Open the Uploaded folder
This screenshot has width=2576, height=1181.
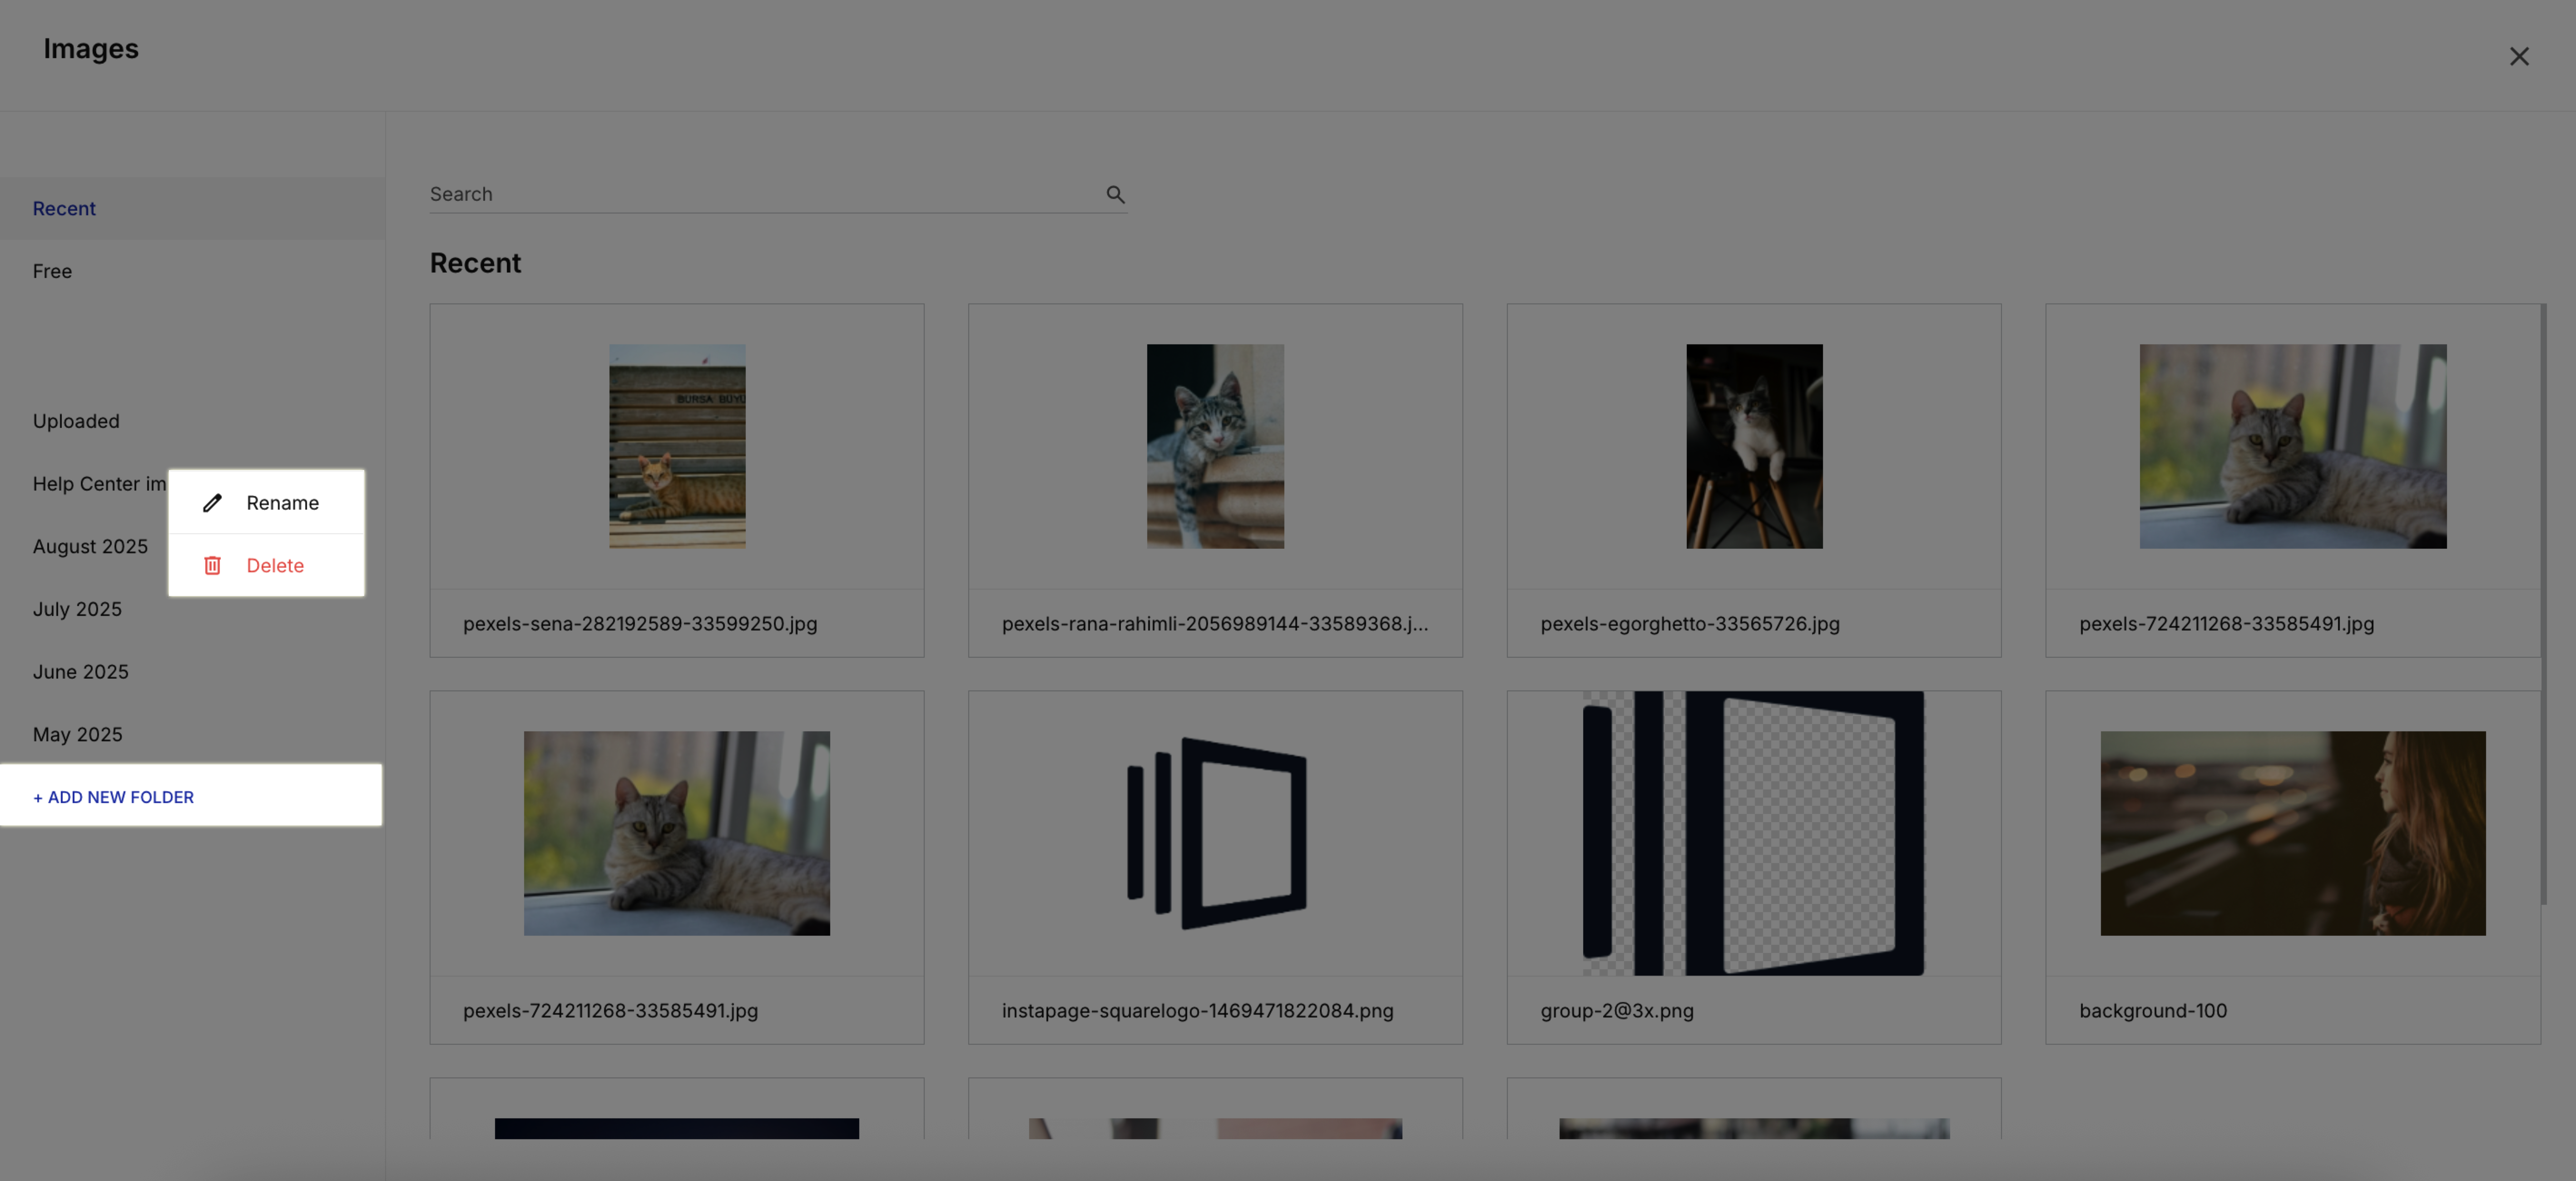76,421
